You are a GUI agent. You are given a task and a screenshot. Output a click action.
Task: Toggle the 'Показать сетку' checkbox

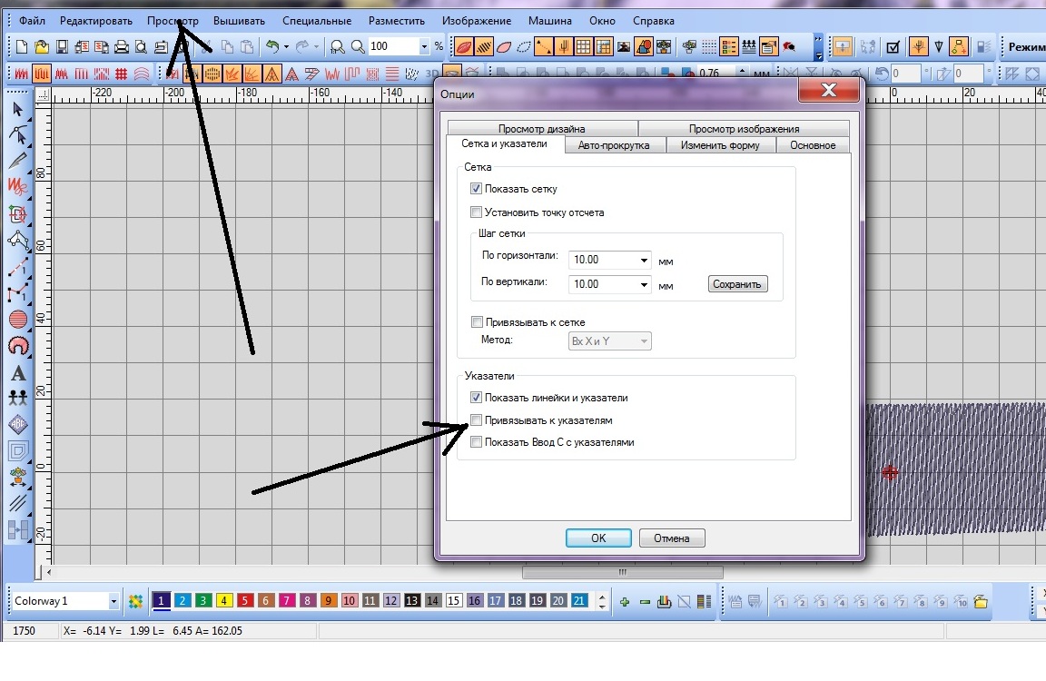pyautogui.click(x=476, y=189)
